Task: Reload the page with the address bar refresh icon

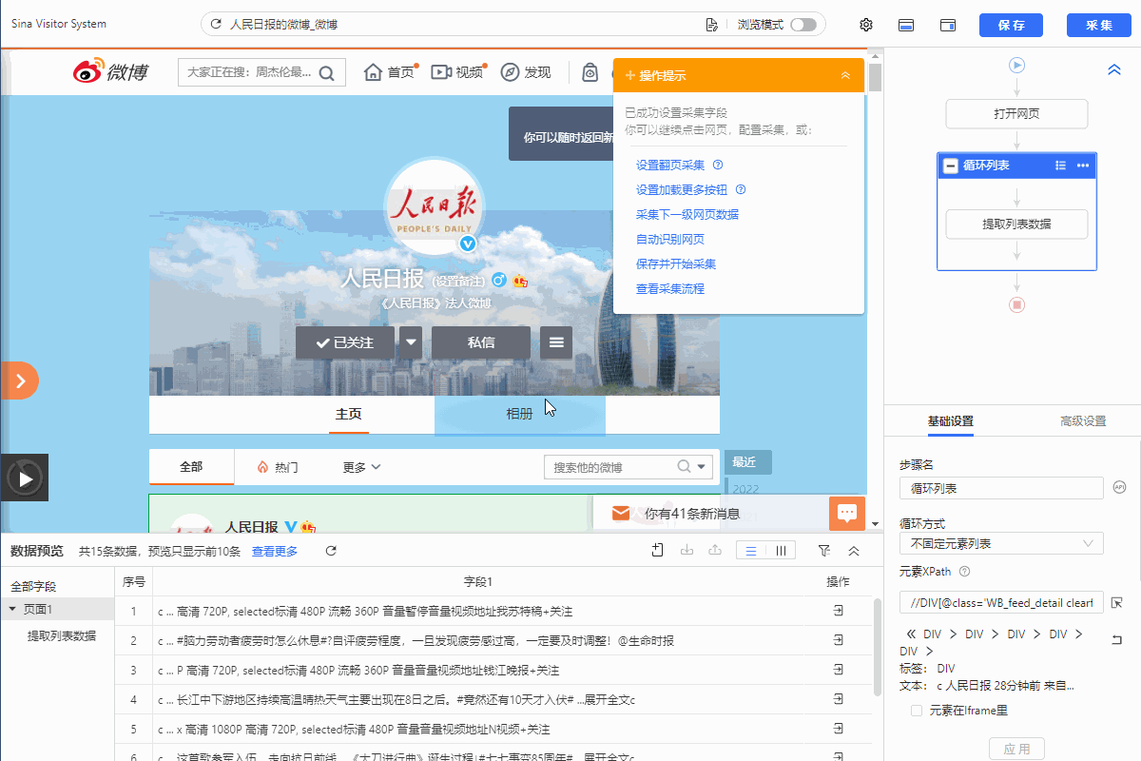Action: (216, 25)
